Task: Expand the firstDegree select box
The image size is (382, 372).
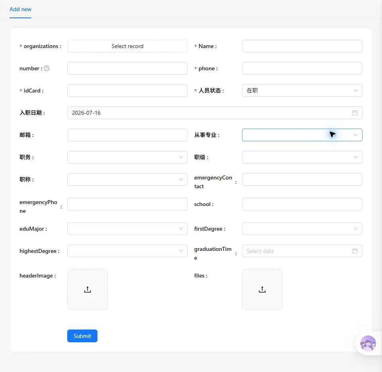Action: (302, 229)
